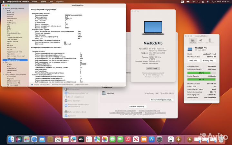Open Contacts app in the Dock
This screenshot has height=145, width=232.
click(x=50, y=140)
